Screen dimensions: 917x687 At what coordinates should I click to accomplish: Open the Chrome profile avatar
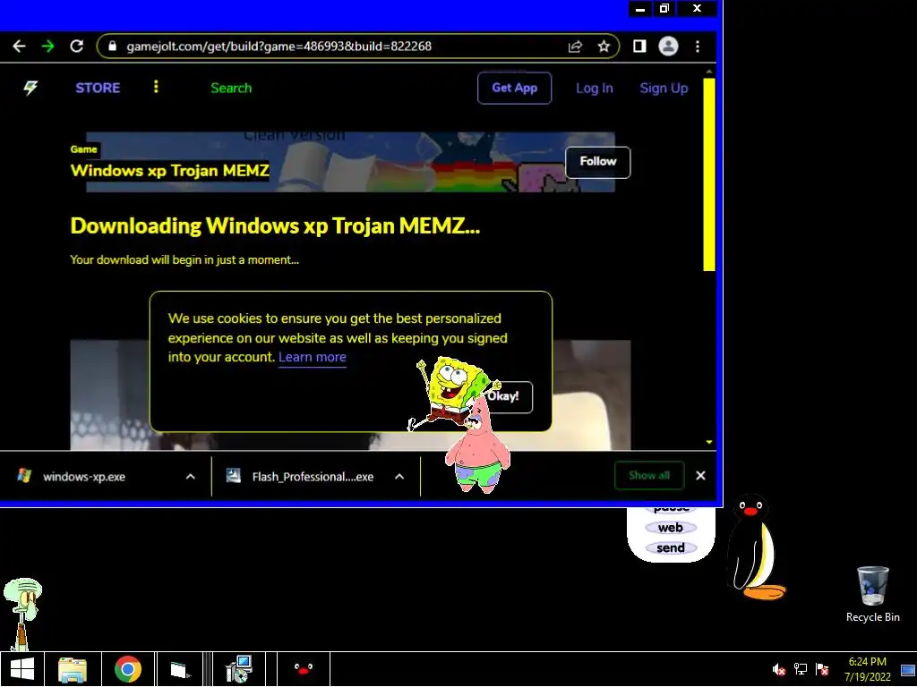[668, 47]
